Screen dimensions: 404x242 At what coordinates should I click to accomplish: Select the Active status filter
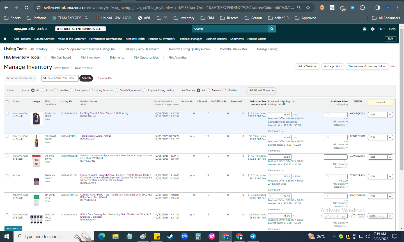click(43, 90)
